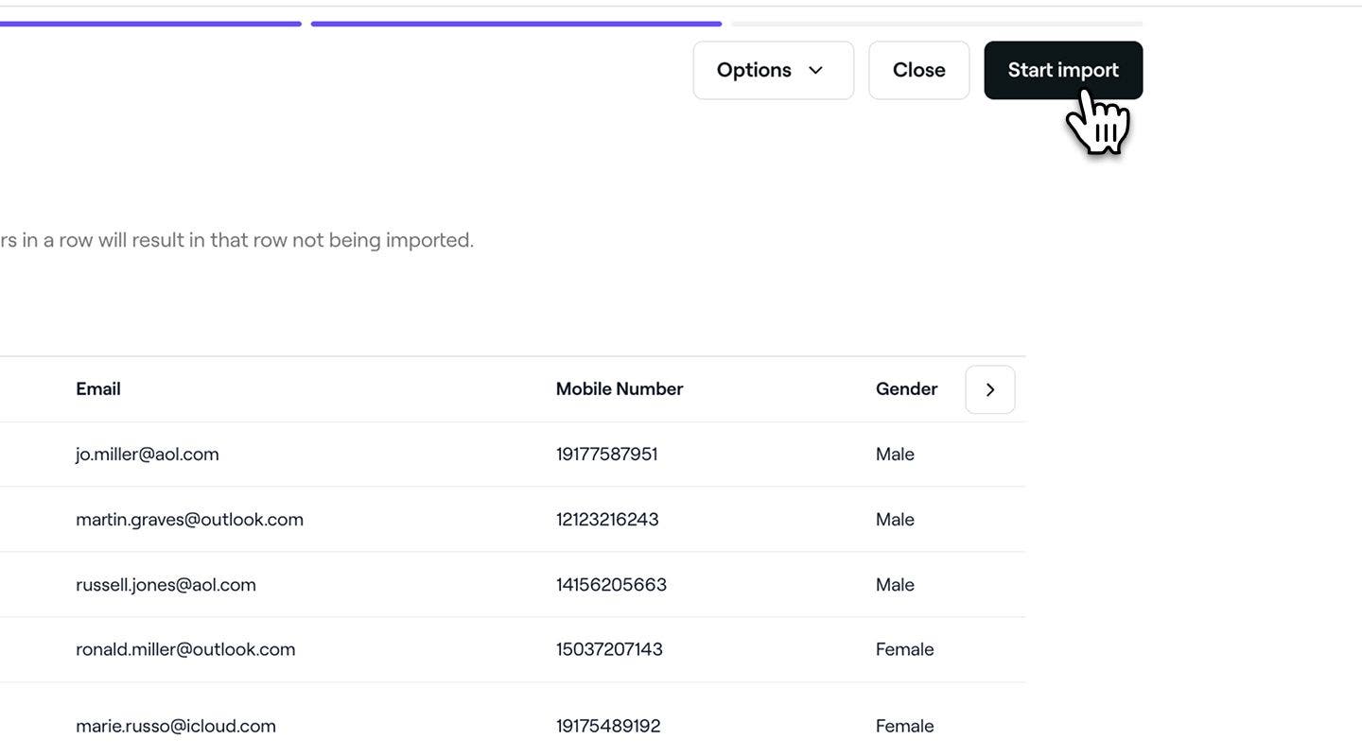
Task: Click email ronald.miller@outlook.com
Action: coord(185,649)
